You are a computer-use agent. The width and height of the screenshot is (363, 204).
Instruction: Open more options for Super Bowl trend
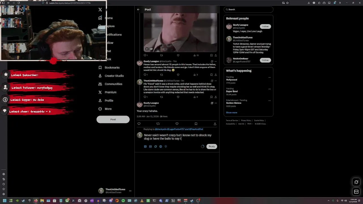pyautogui.click(x=269, y=89)
